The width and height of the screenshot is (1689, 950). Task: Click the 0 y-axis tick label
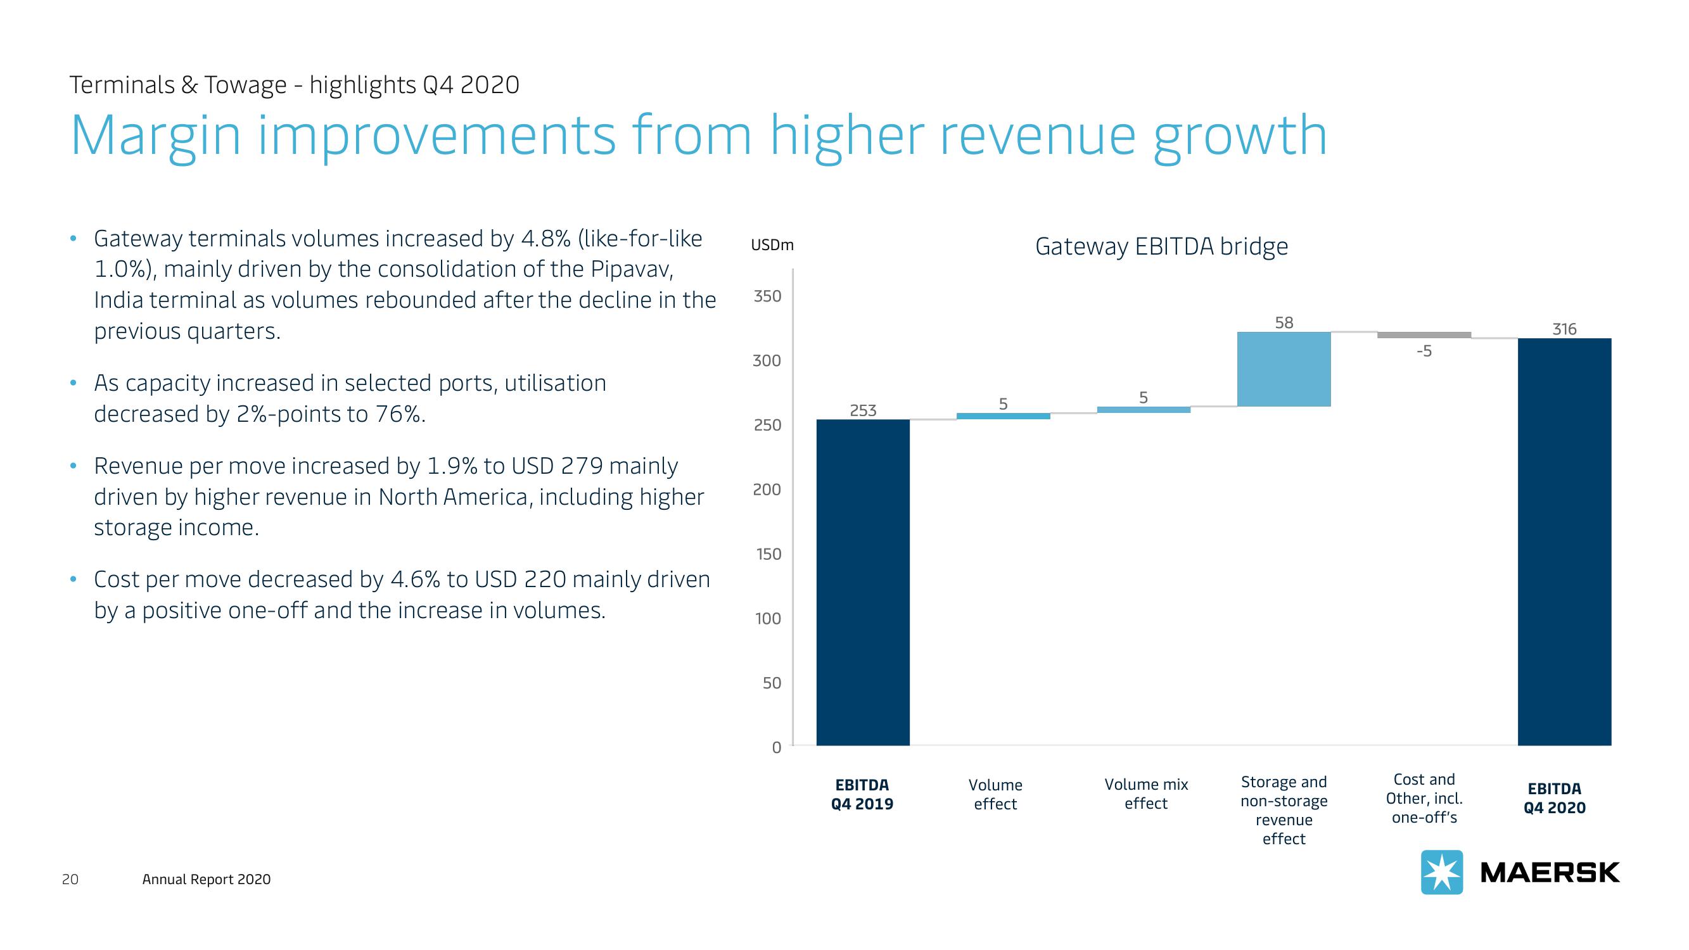tap(776, 747)
